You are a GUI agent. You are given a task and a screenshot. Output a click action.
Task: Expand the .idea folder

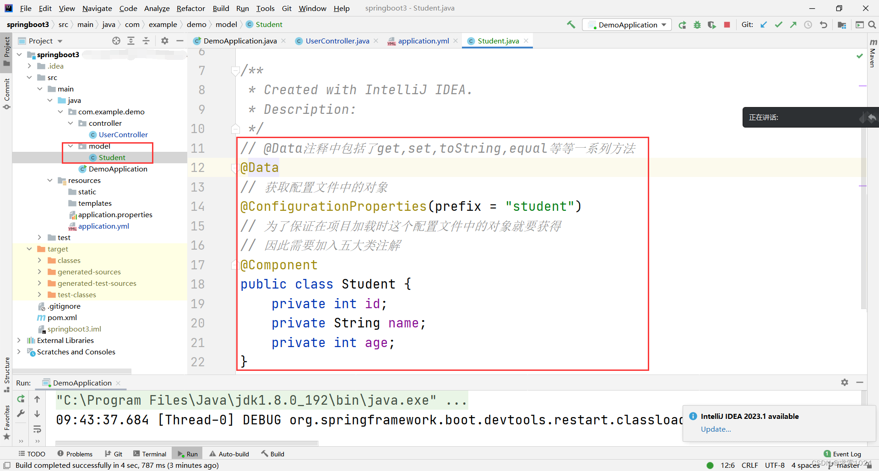pos(29,66)
